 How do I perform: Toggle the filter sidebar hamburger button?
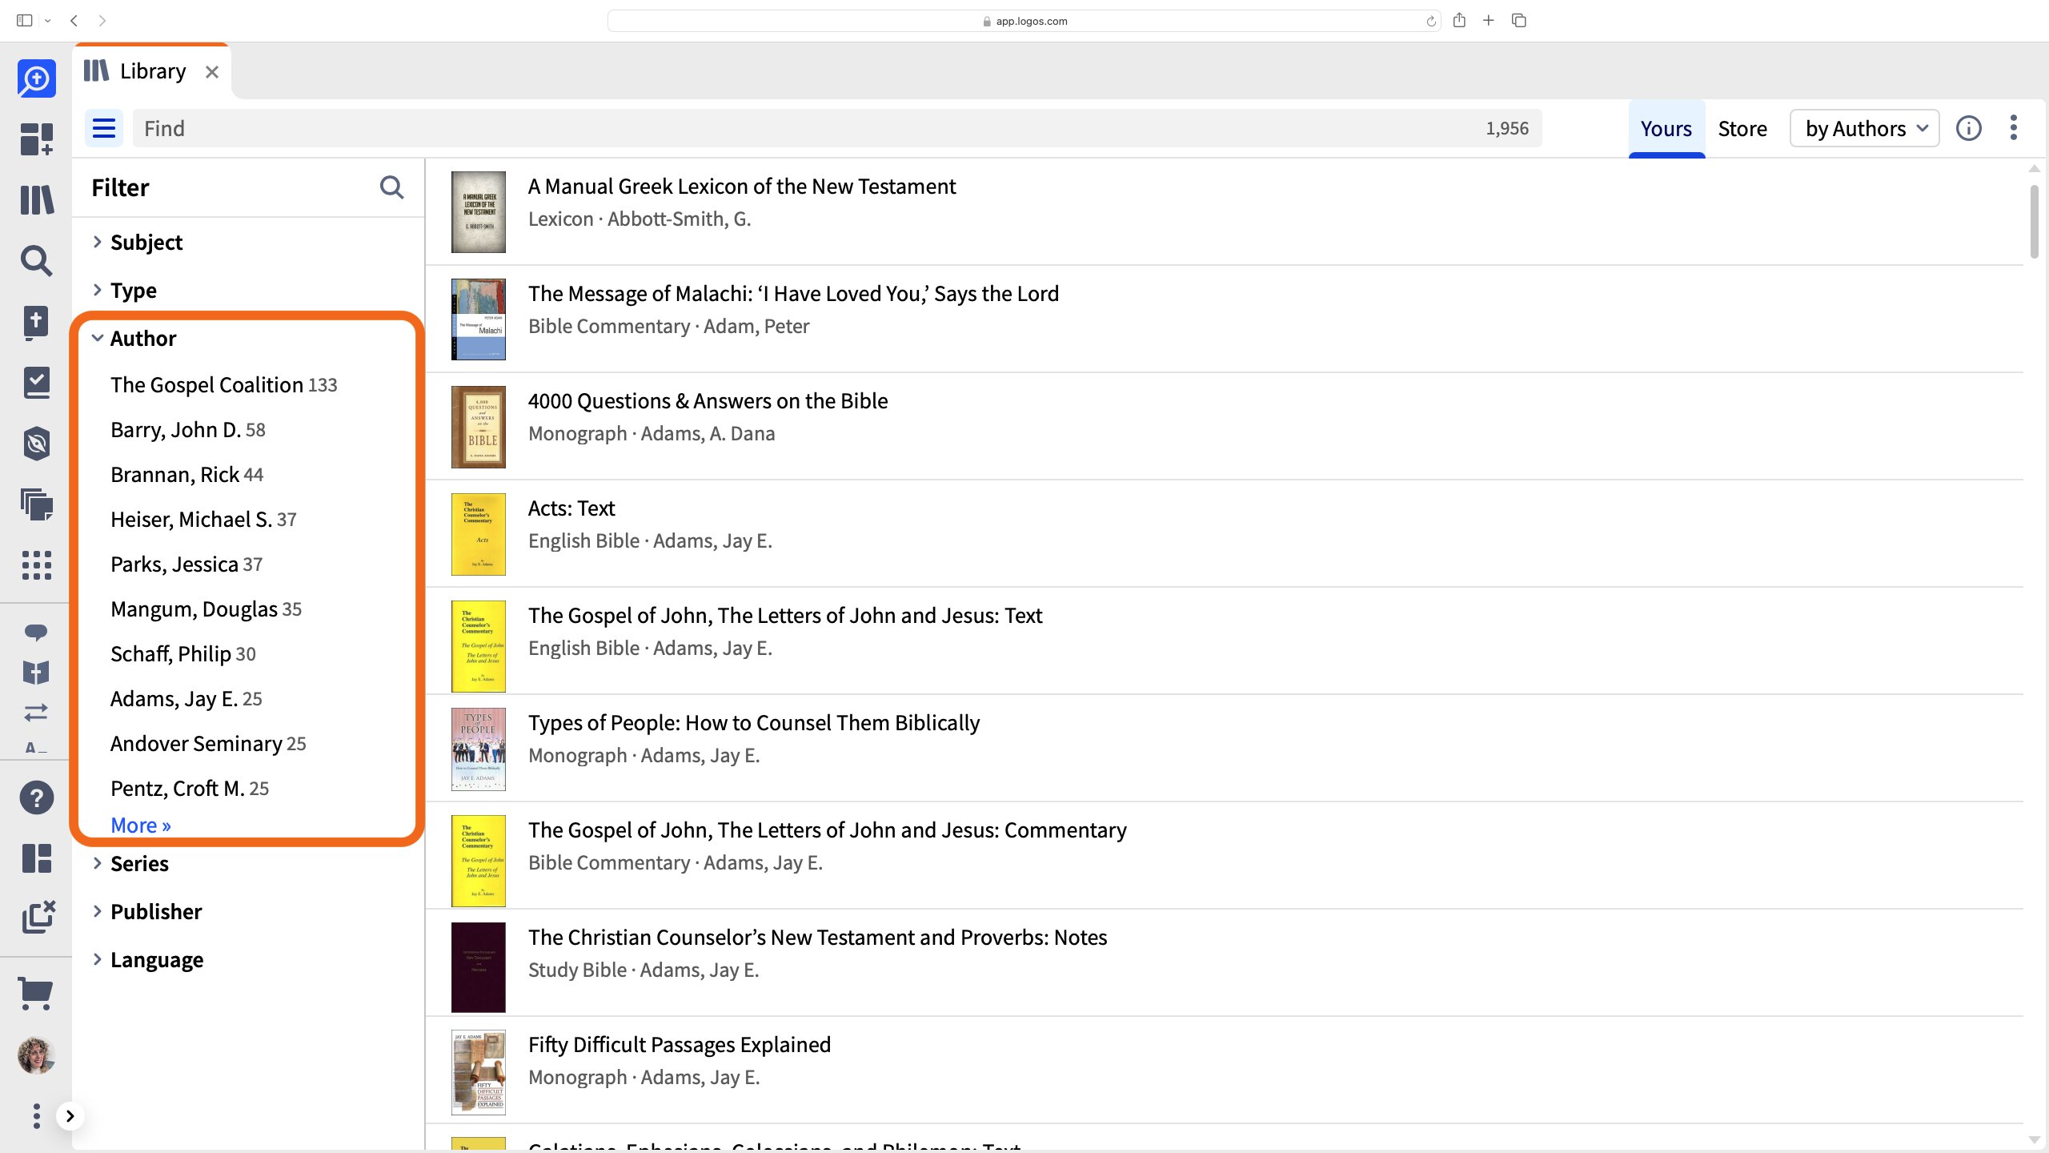104,128
